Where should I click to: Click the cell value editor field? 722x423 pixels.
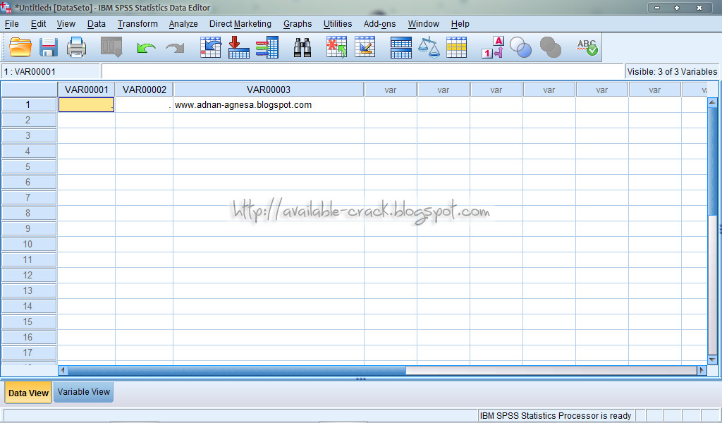click(362, 71)
